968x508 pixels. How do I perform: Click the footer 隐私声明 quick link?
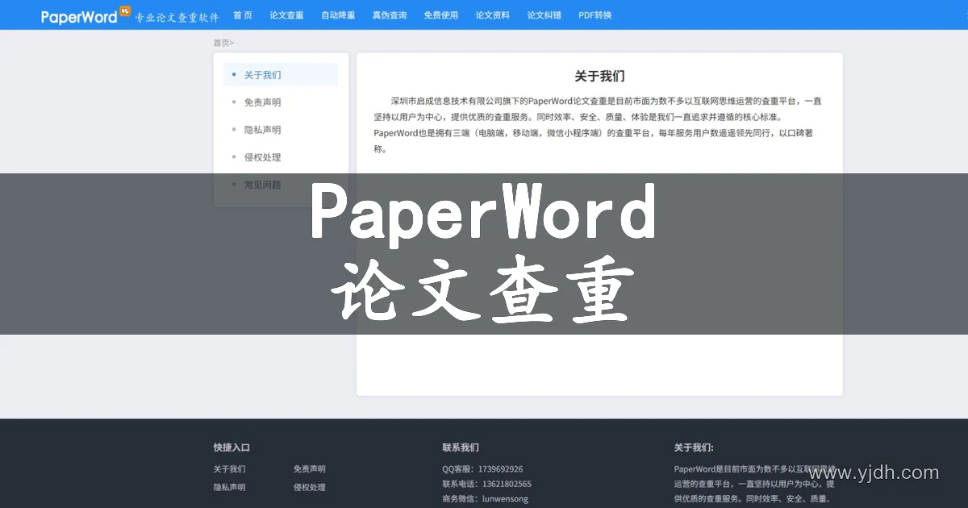pos(230,488)
